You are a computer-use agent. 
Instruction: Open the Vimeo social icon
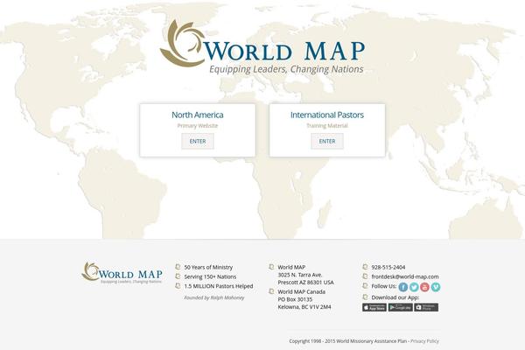pyautogui.click(x=435, y=287)
